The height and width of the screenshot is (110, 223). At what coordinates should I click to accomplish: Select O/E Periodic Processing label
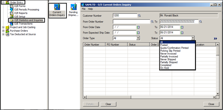point(27,10)
